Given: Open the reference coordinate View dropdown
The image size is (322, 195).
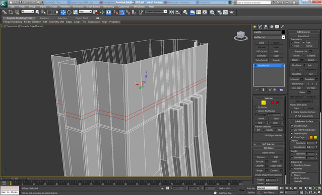Looking at the screenshot, I should [x=85, y=12].
